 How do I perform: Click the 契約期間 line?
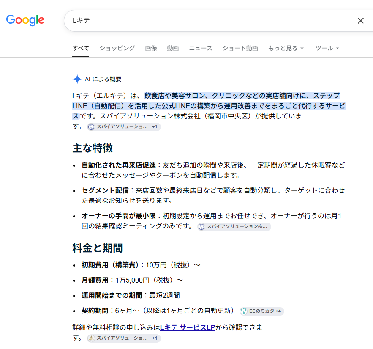pos(158,311)
